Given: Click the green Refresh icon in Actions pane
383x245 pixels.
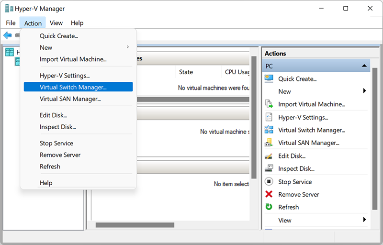Looking at the screenshot, I should tap(269, 207).
